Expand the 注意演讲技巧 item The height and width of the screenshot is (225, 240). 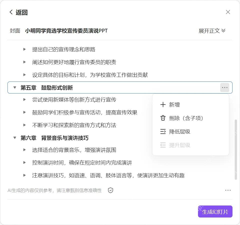click(x=24, y=175)
